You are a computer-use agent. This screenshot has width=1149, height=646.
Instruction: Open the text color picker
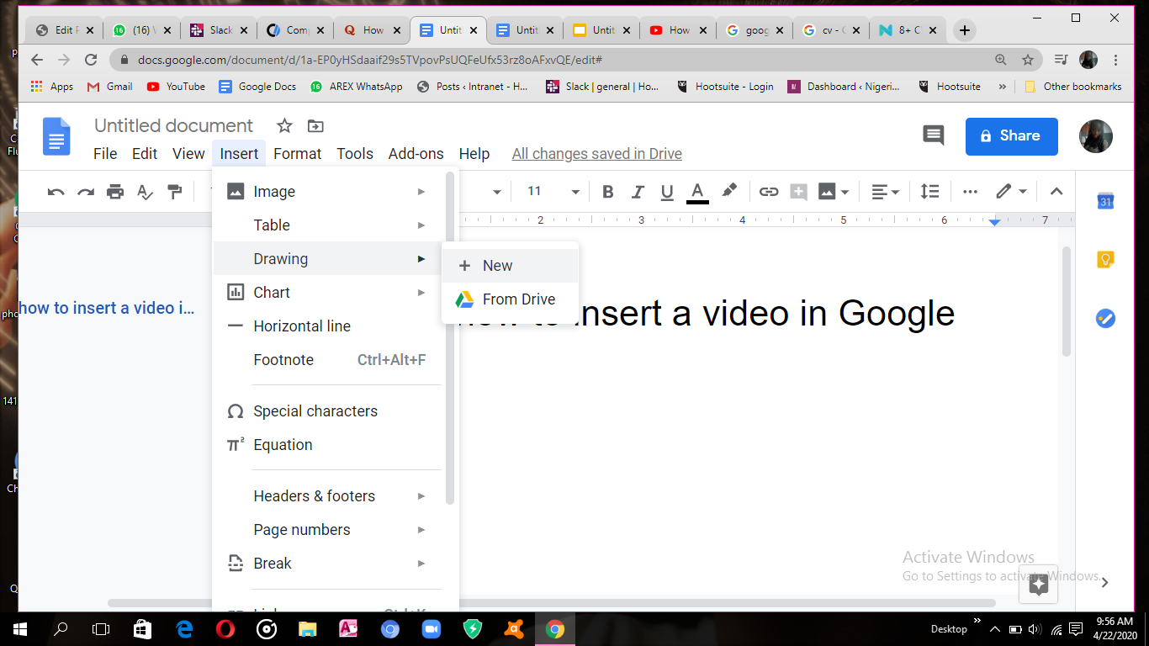pyautogui.click(x=697, y=192)
